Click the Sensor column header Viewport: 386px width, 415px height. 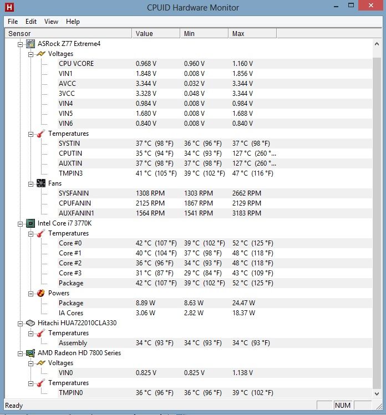point(69,34)
